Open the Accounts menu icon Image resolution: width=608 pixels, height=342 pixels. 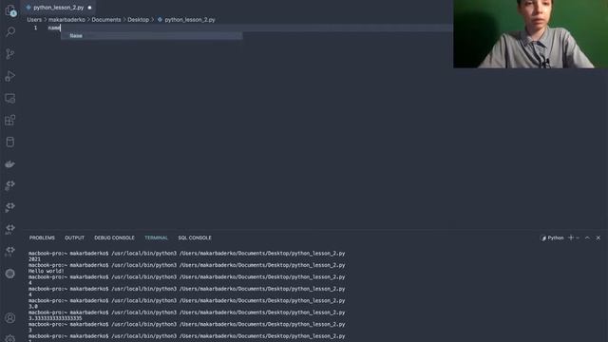click(x=10, y=318)
